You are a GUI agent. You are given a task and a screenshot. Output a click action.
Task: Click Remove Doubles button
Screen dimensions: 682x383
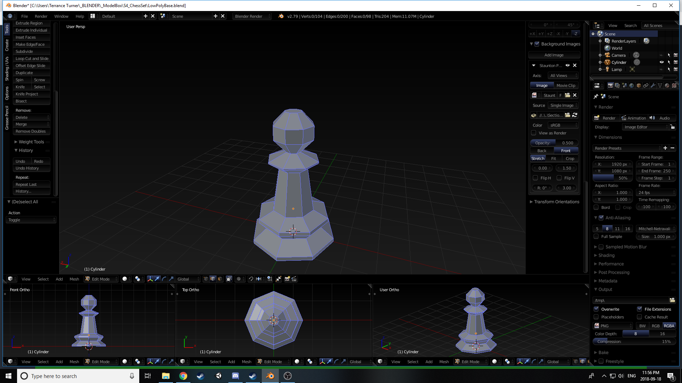point(31,131)
